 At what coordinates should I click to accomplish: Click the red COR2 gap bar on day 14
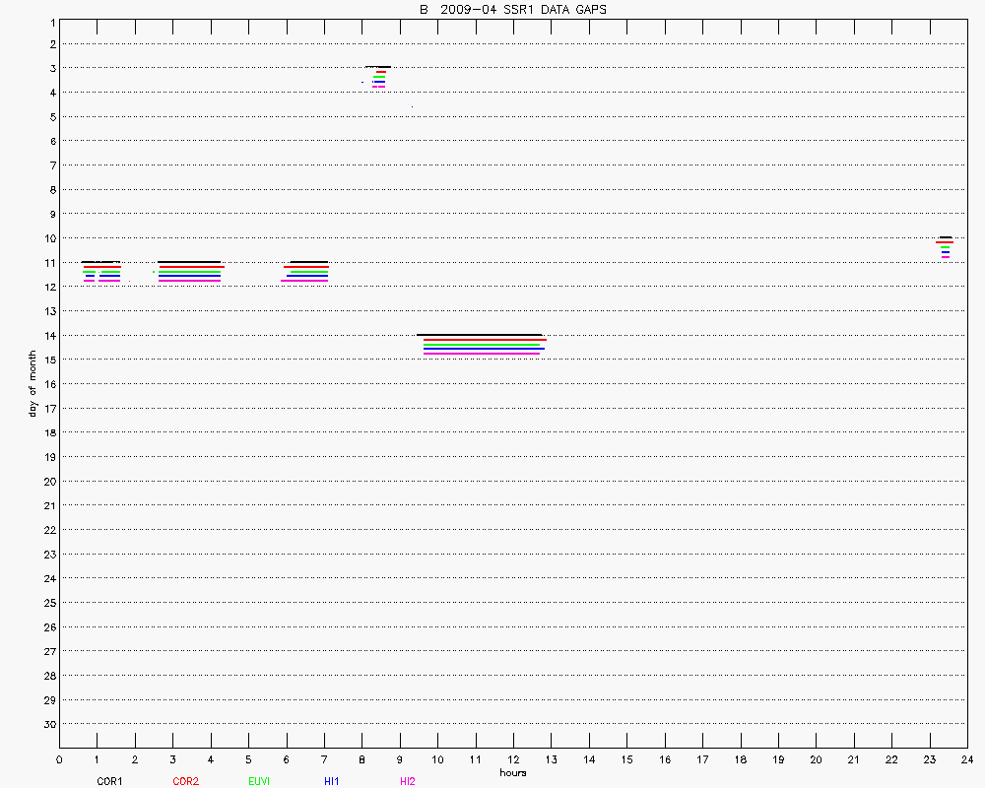[485, 340]
